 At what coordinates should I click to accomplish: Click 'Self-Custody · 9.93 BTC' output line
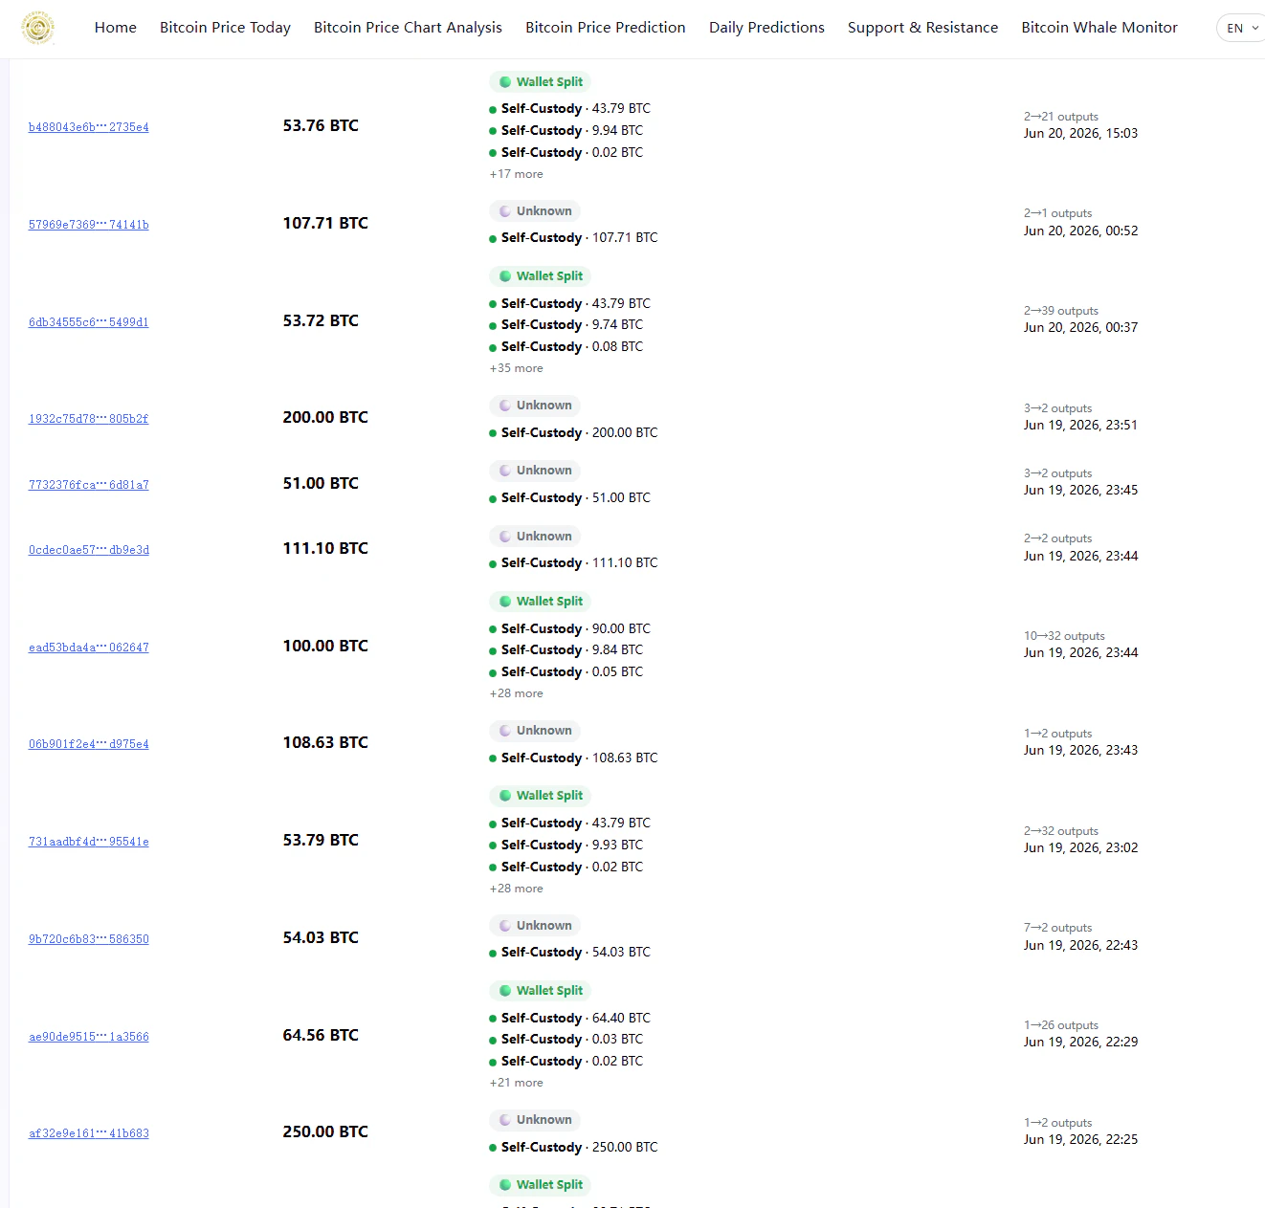click(x=566, y=846)
